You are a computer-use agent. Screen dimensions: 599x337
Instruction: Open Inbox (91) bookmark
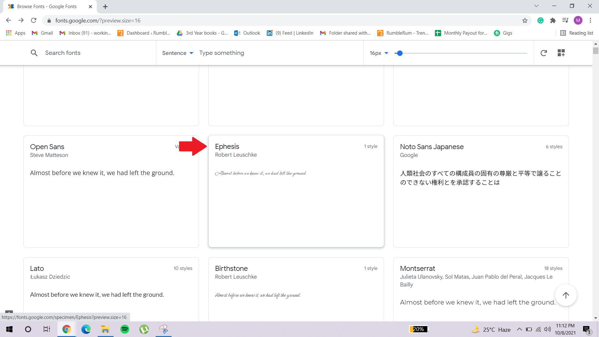point(85,33)
